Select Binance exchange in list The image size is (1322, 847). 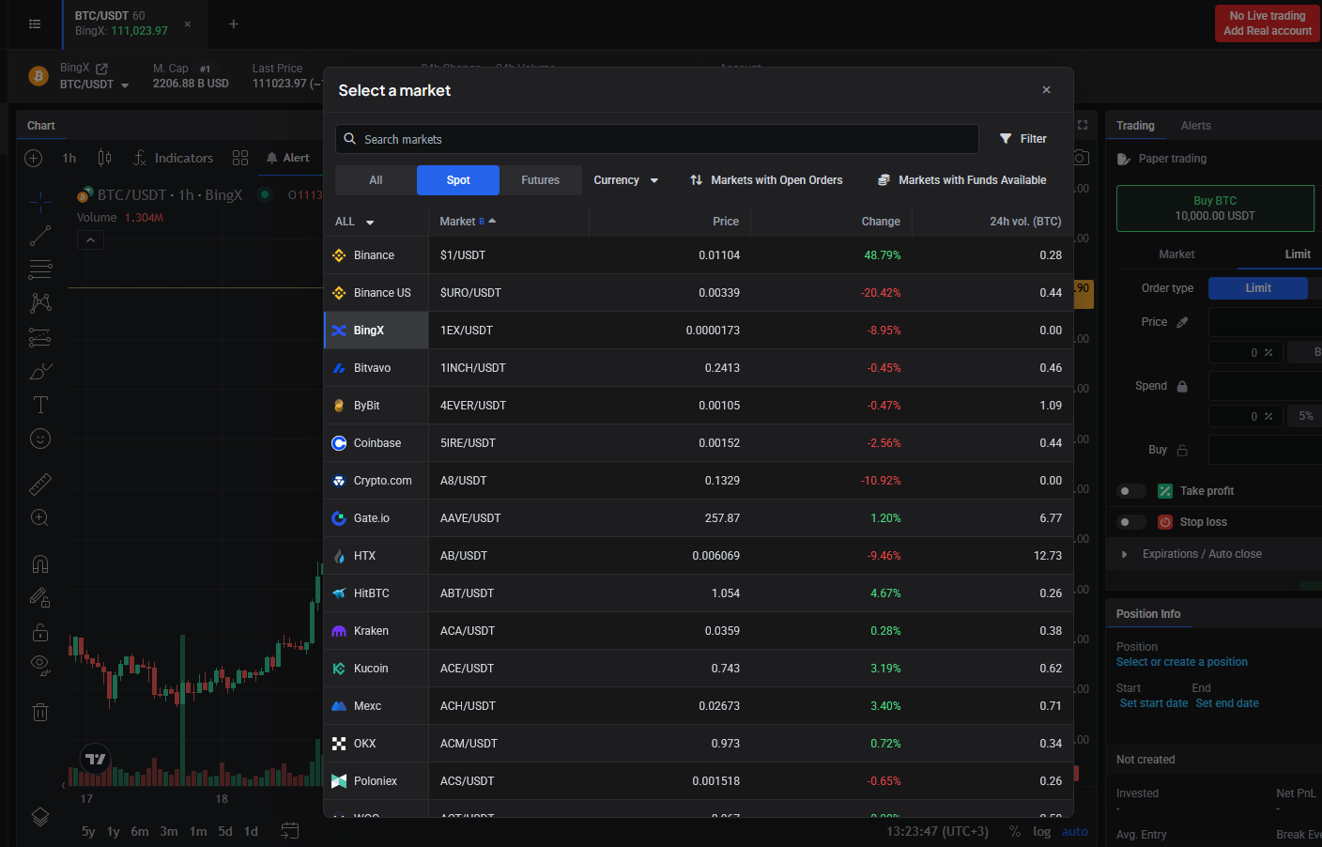point(377,255)
